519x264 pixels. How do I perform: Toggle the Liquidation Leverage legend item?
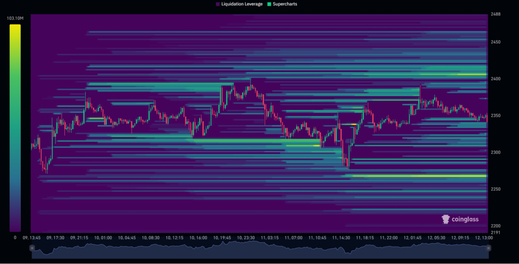[239, 4]
